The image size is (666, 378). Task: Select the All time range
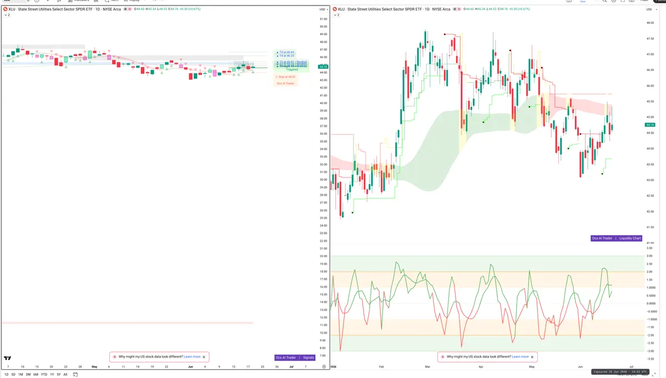[x=65, y=375]
